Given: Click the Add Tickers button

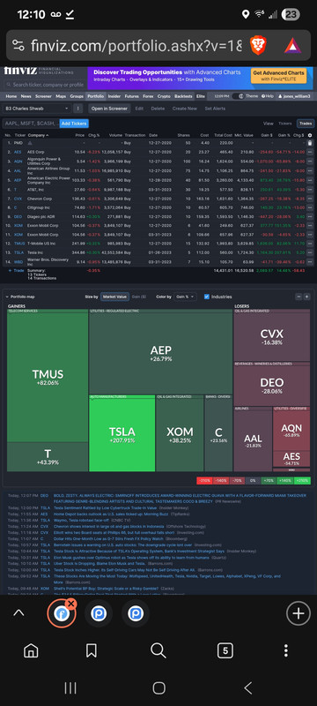Looking at the screenshot, I should [x=74, y=124].
